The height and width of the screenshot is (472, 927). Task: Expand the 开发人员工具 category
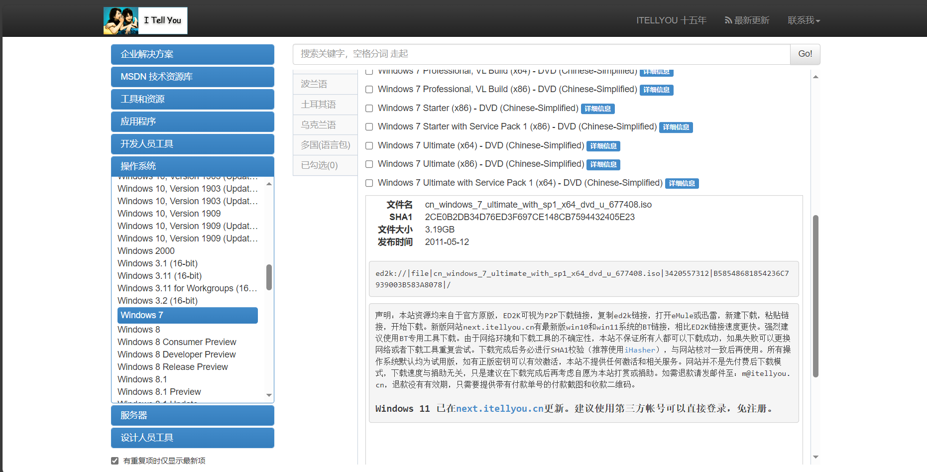(192, 144)
